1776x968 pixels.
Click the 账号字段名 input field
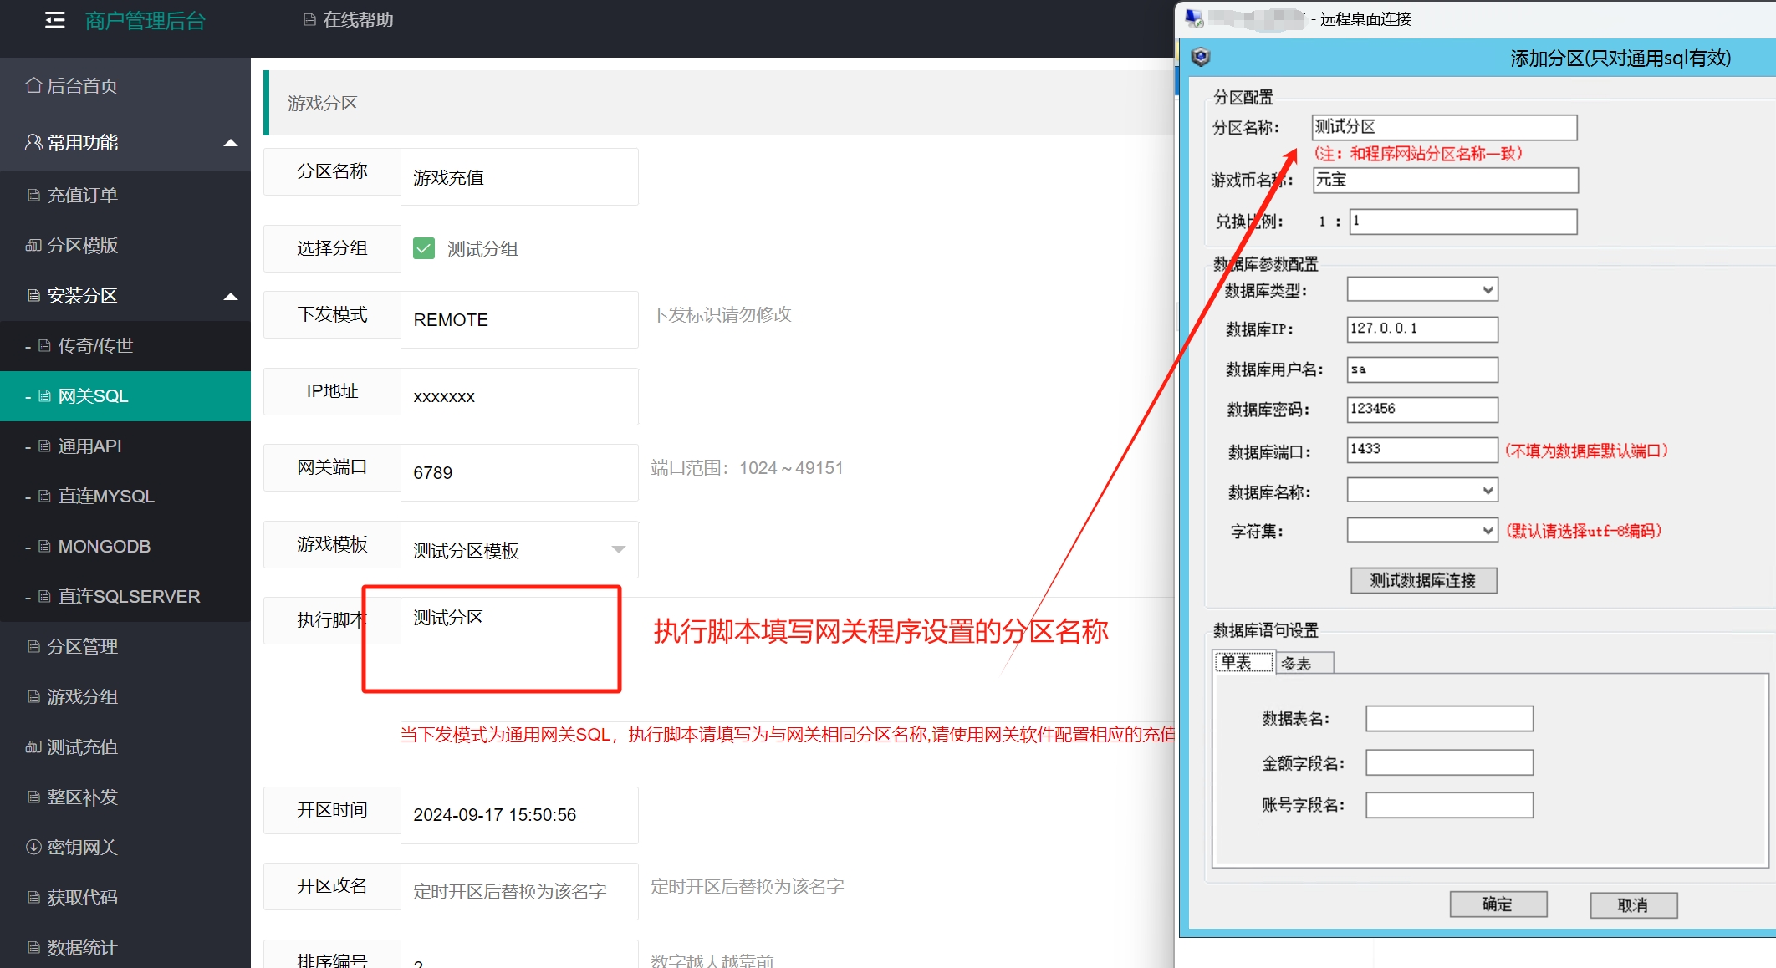pos(1450,805)
